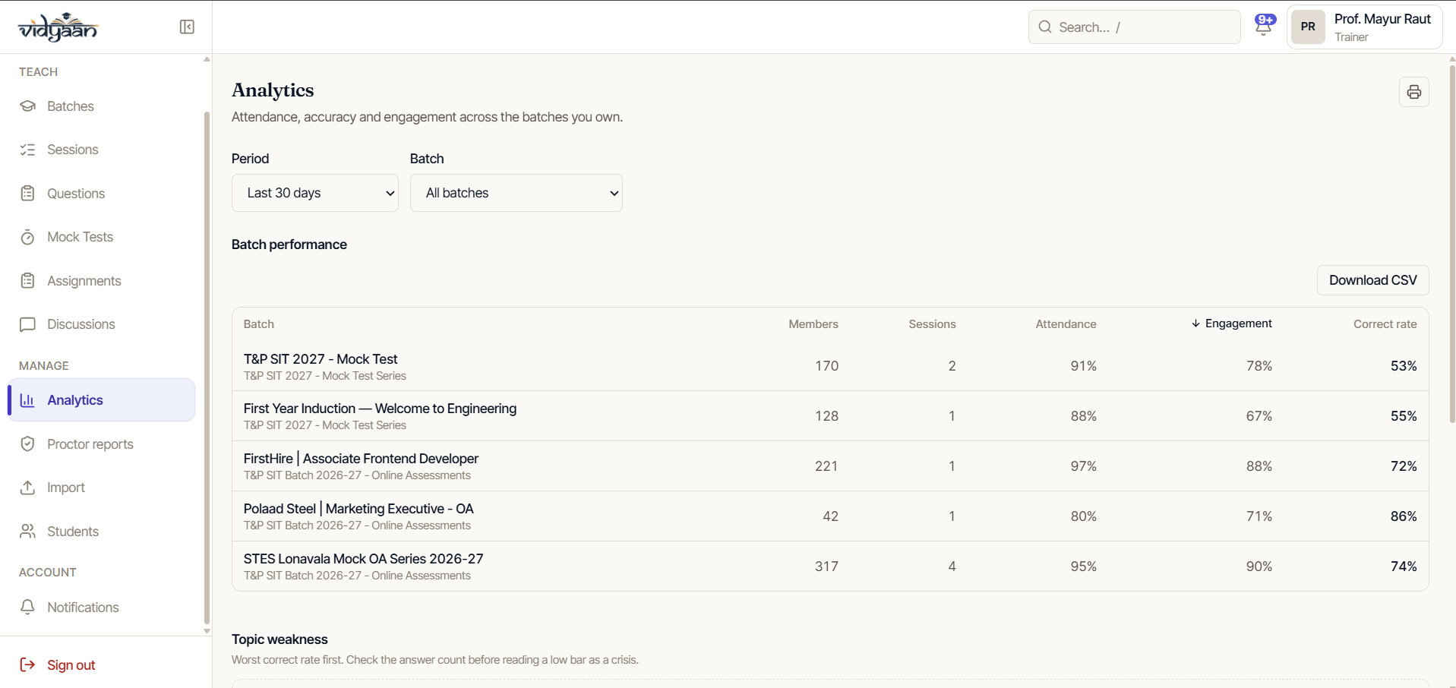Click the sidebar vertical scrollbar
This screenshot has height=688, width=1456.
pos(207,368)
